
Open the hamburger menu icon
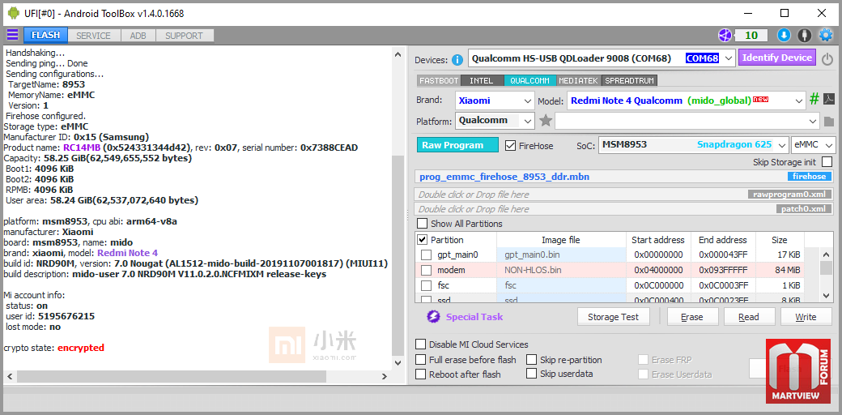[12, 36]
